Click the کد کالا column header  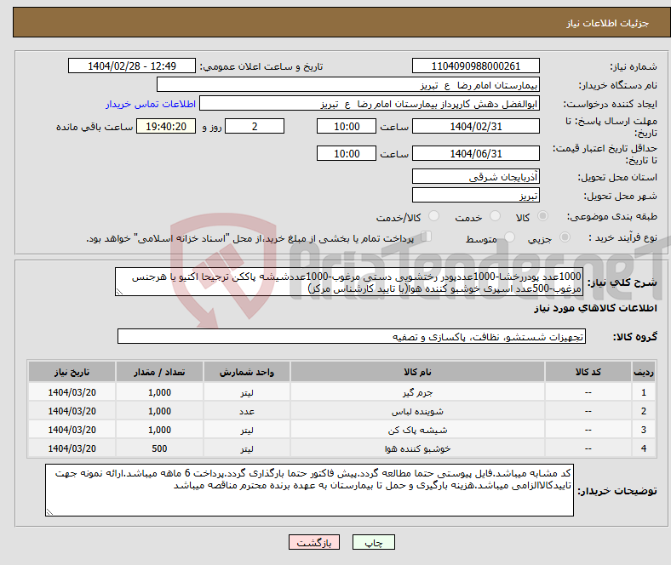pyautogui.click(x=588, y=372)
